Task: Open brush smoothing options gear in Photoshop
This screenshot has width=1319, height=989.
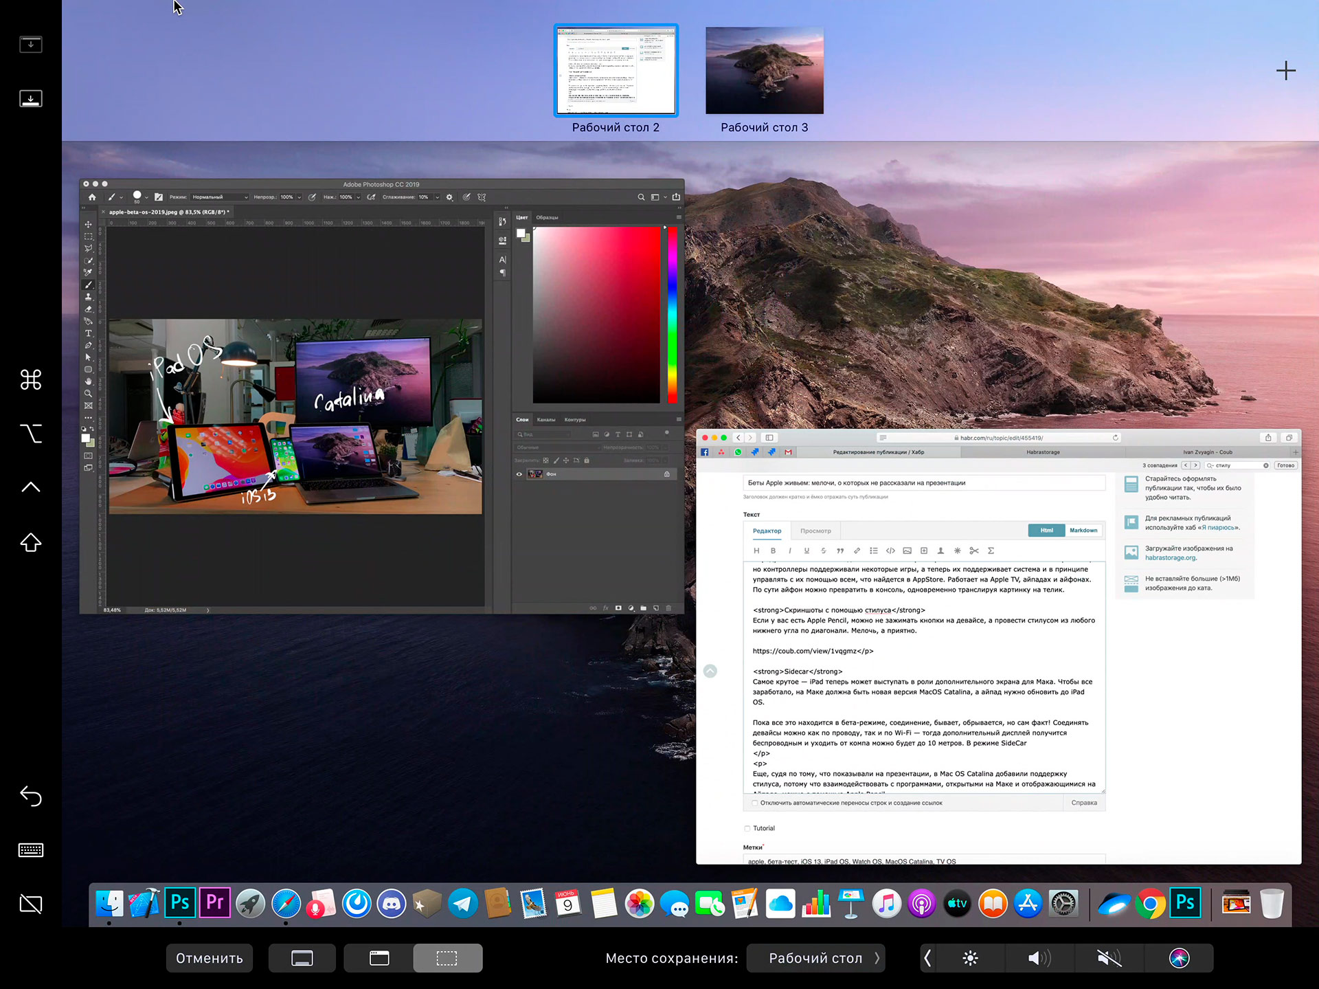Action: point(449,197)
